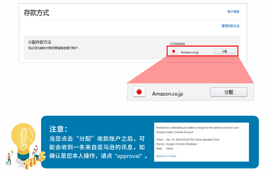Click the 分配存款方法 section title
The height and width of the screenshot is (177, 266).
point(40,42)
